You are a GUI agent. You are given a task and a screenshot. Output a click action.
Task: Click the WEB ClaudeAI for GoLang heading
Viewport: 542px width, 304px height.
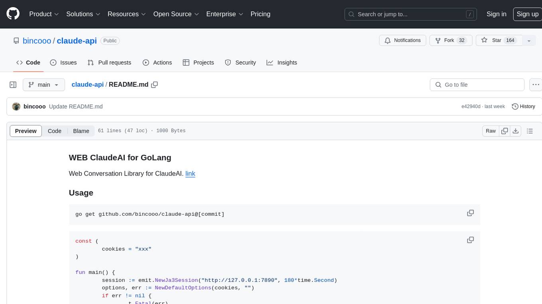point(120,157)
